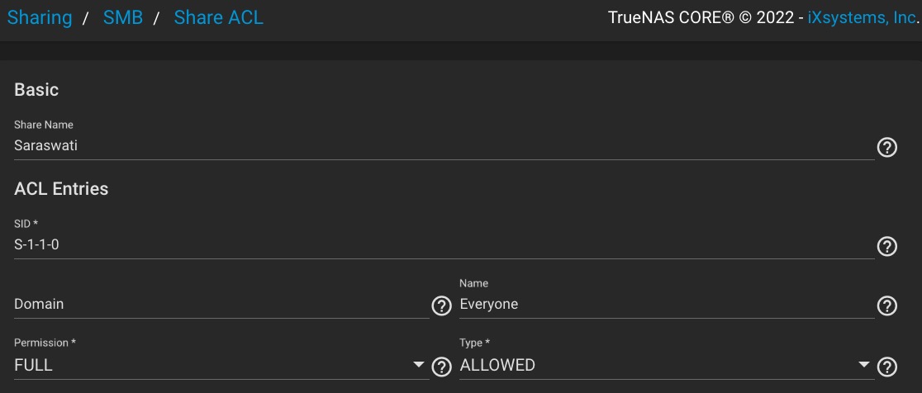This screenshot has height=393, width=922.
Task: Click the help icon next to Type
Action: click(886, 367)
